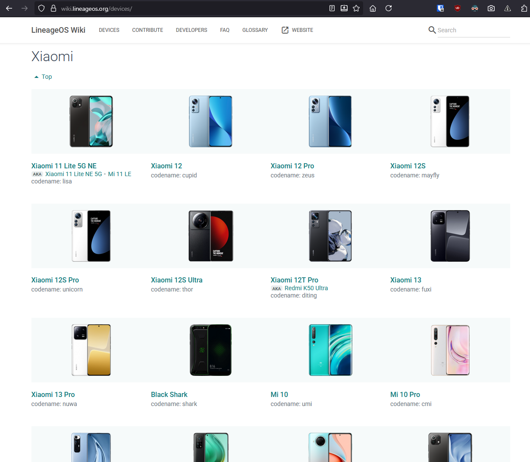Open the Xiaomi 12 Pro link

tap(292, 166)
